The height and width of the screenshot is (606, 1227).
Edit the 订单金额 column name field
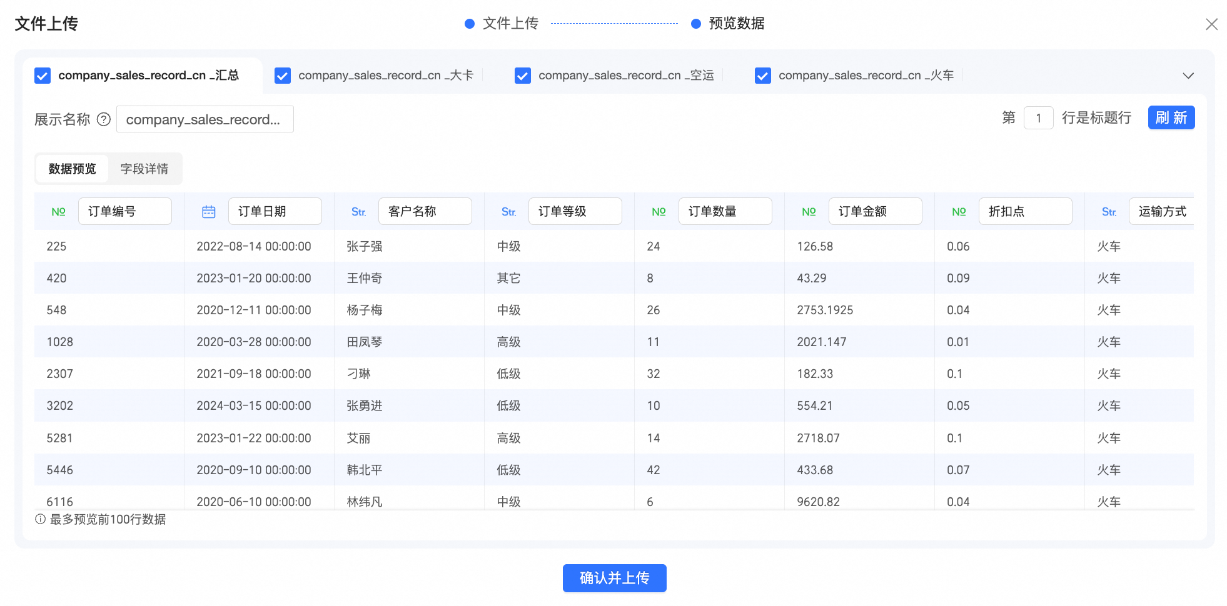tap(876, 211)
